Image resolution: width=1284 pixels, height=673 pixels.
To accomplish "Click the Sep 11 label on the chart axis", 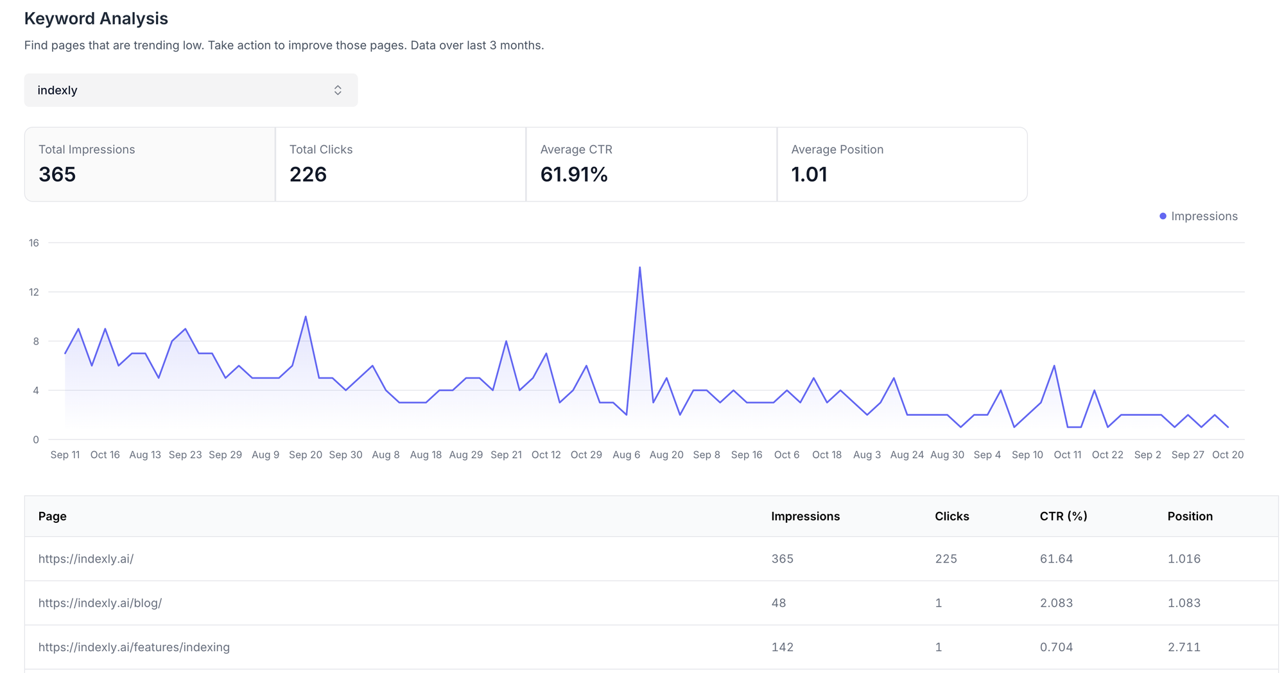I will click(x=65, y=455).
